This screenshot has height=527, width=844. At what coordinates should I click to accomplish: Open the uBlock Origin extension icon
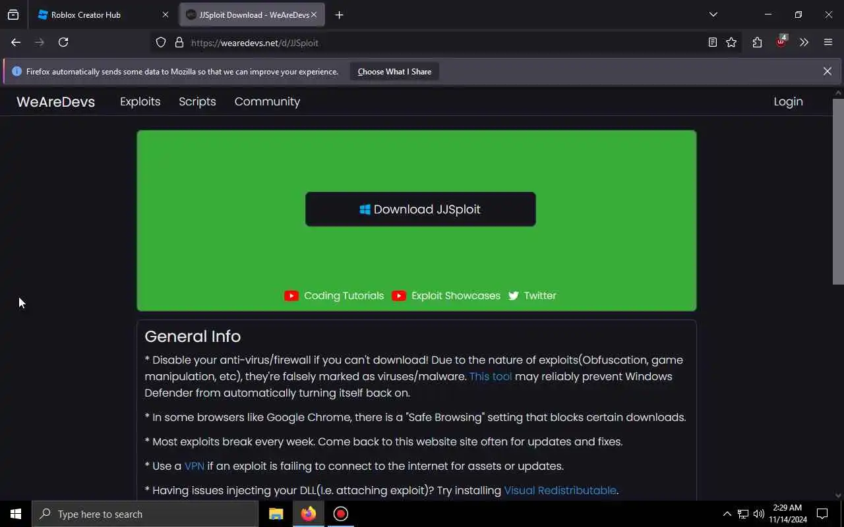(781, 42)
